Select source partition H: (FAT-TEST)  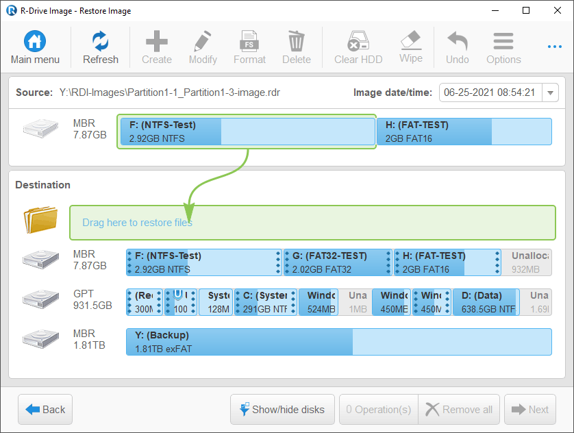pos(464,132)
